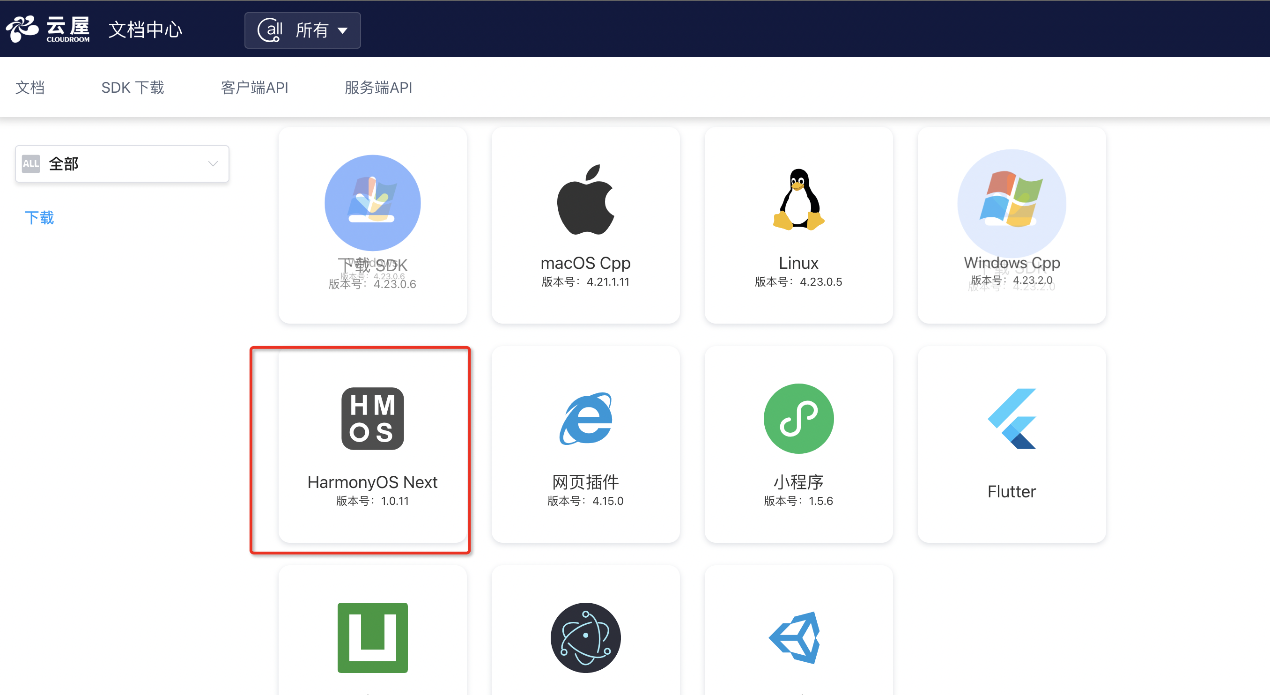Open the macOS Cpp card title
The height and width of the screenshot is (695, 1270).
(586, 263)
